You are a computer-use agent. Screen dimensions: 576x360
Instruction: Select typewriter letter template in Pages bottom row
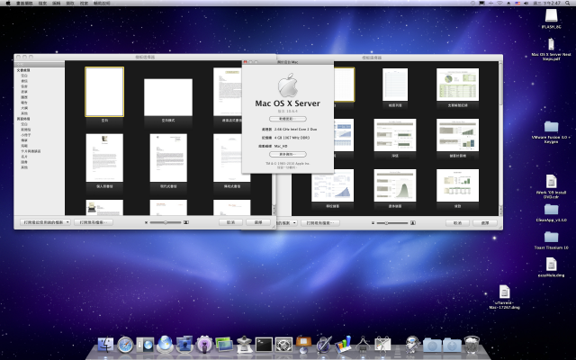(104, 208)
